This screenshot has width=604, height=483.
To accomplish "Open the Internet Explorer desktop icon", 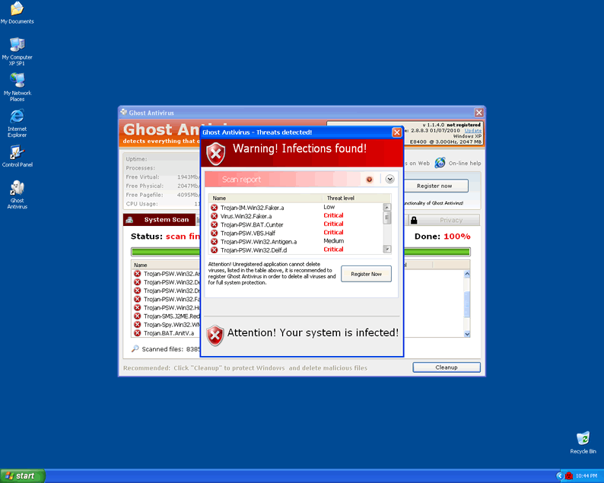I will [16, 118].
